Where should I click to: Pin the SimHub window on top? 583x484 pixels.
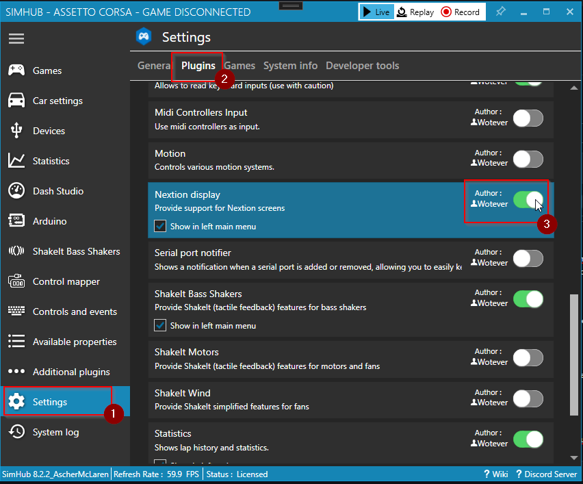[x=500, y=12]
